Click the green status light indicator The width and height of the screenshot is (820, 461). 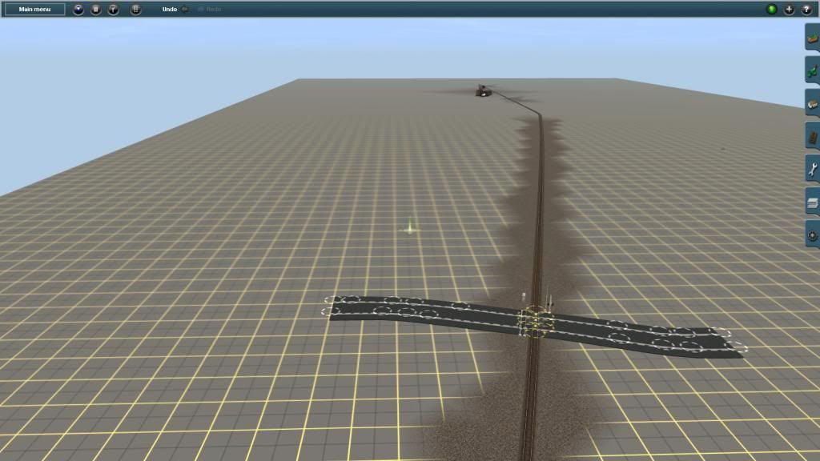click(772, 10)
